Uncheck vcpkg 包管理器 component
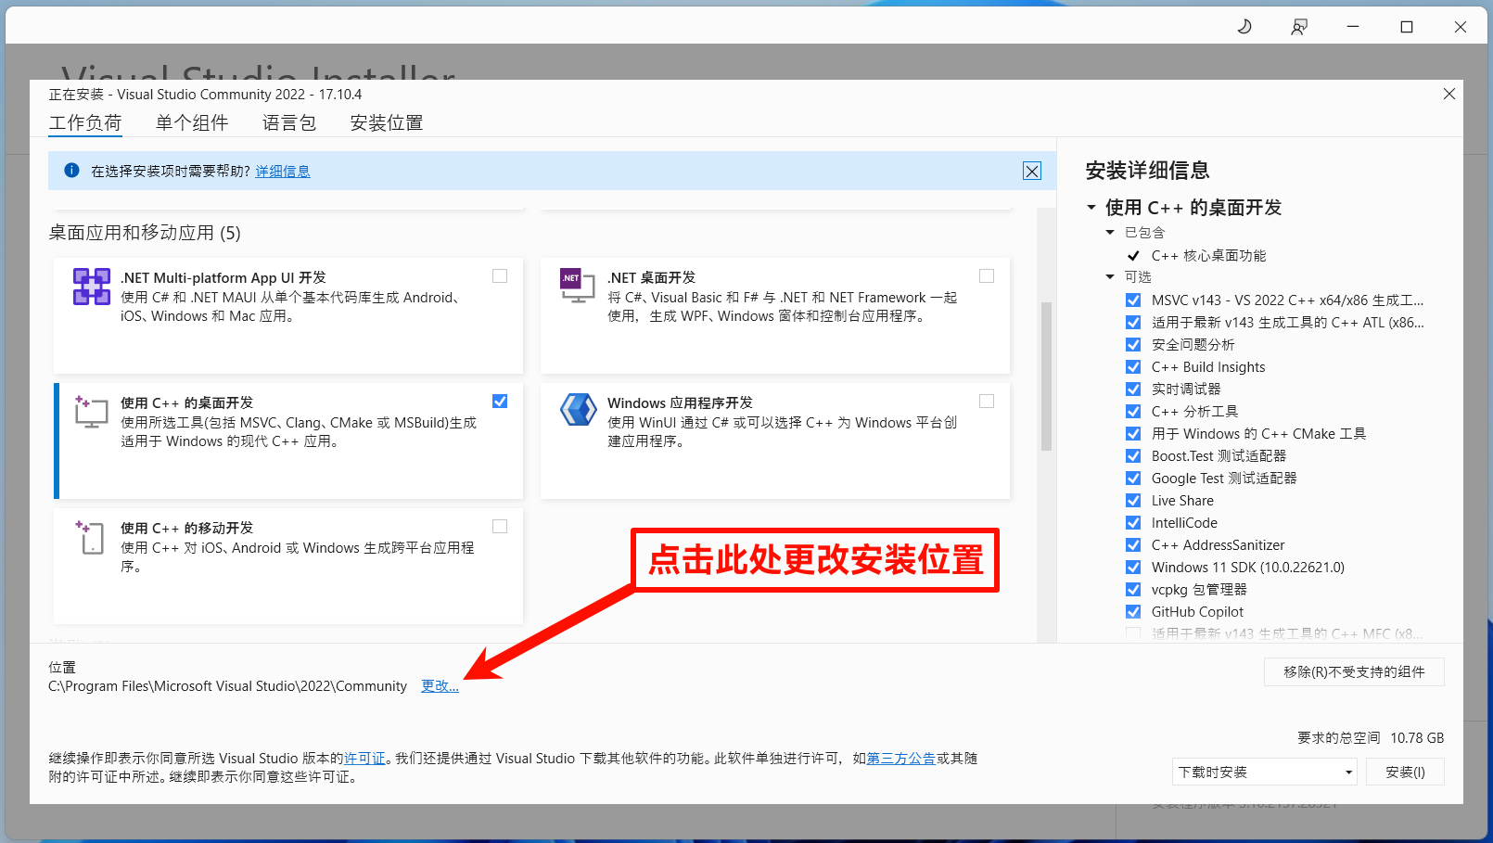 point(1133,590)
